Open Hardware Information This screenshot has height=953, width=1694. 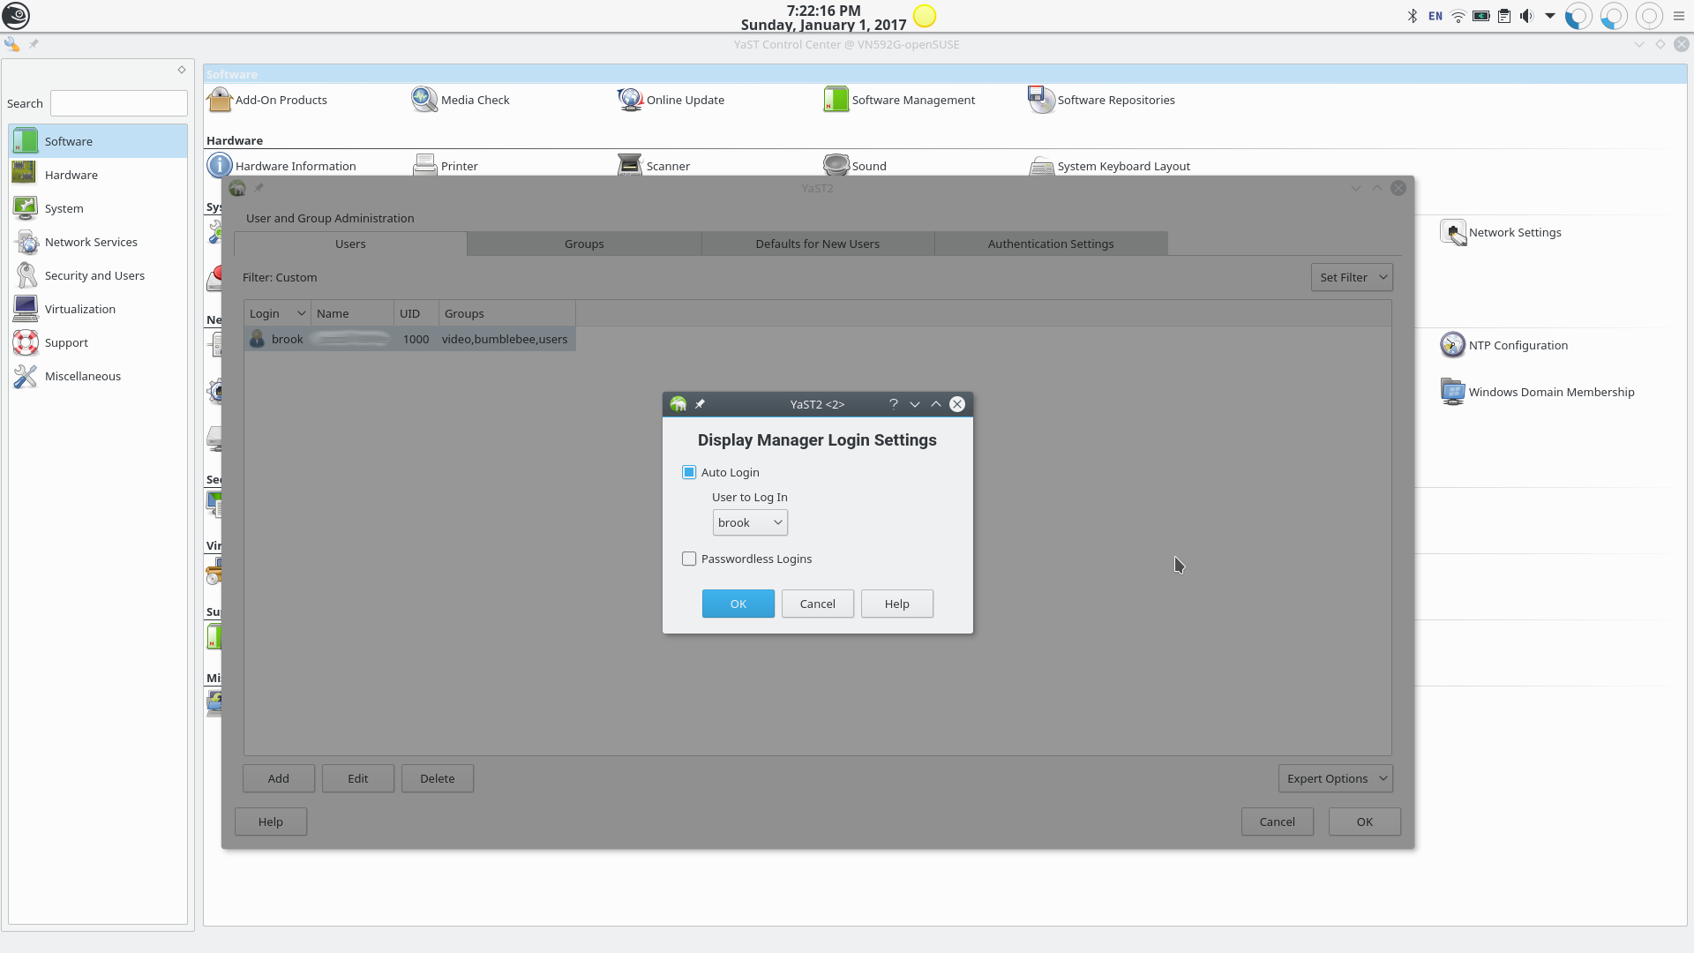coord(281,166)
